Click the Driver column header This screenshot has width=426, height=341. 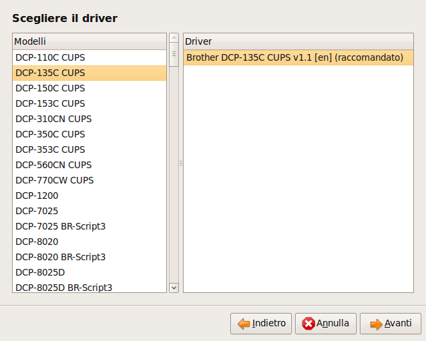(x=298, y=41)
